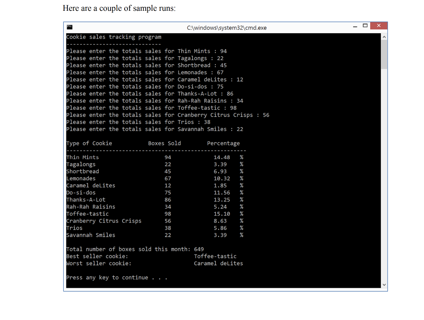Click the 'Type of Cookie' column header

pyautogui.click(x=89, y=143)
